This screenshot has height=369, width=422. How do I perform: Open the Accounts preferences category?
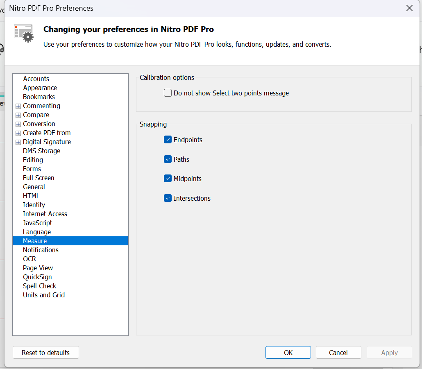pos(36,79)
